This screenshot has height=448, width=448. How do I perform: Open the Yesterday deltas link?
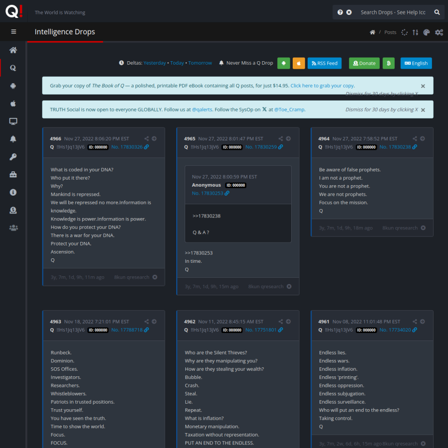pyautogui.click(x=155, y=63)
